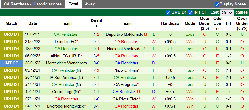Image resolution: width=249 pixels, height=110 pixels.
Task: Select the Total tab
Action: (73, 4)
